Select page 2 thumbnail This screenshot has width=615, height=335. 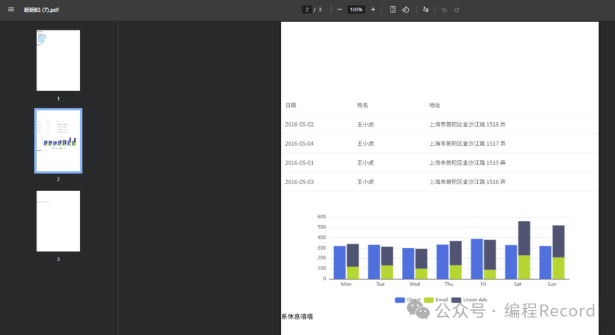(58, 140)
